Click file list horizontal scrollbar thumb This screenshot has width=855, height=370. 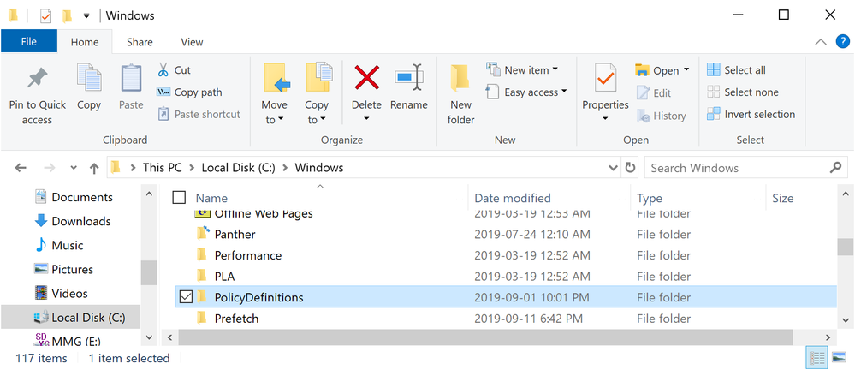click(485, 337)
